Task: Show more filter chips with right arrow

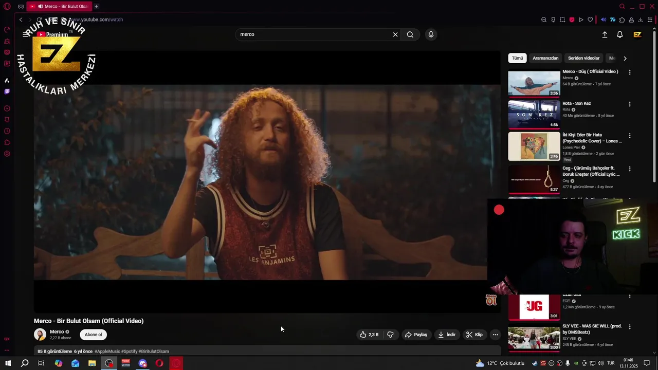Action: click(625, 58)
